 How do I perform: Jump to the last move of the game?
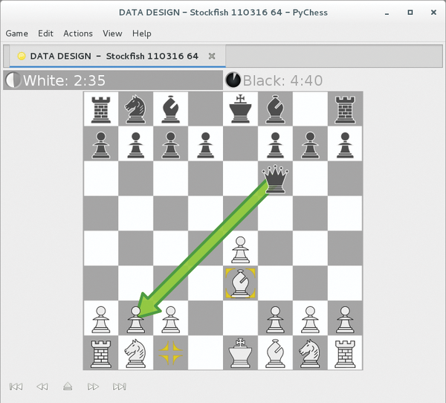(x=120, y=387)
